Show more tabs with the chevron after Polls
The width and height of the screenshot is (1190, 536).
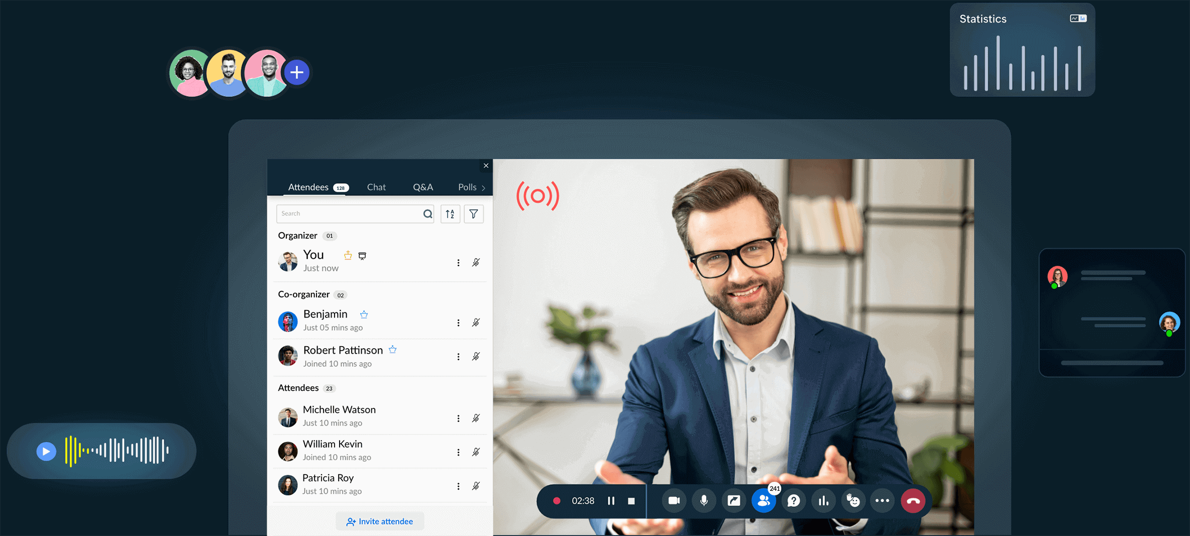[x=484, y=188]
